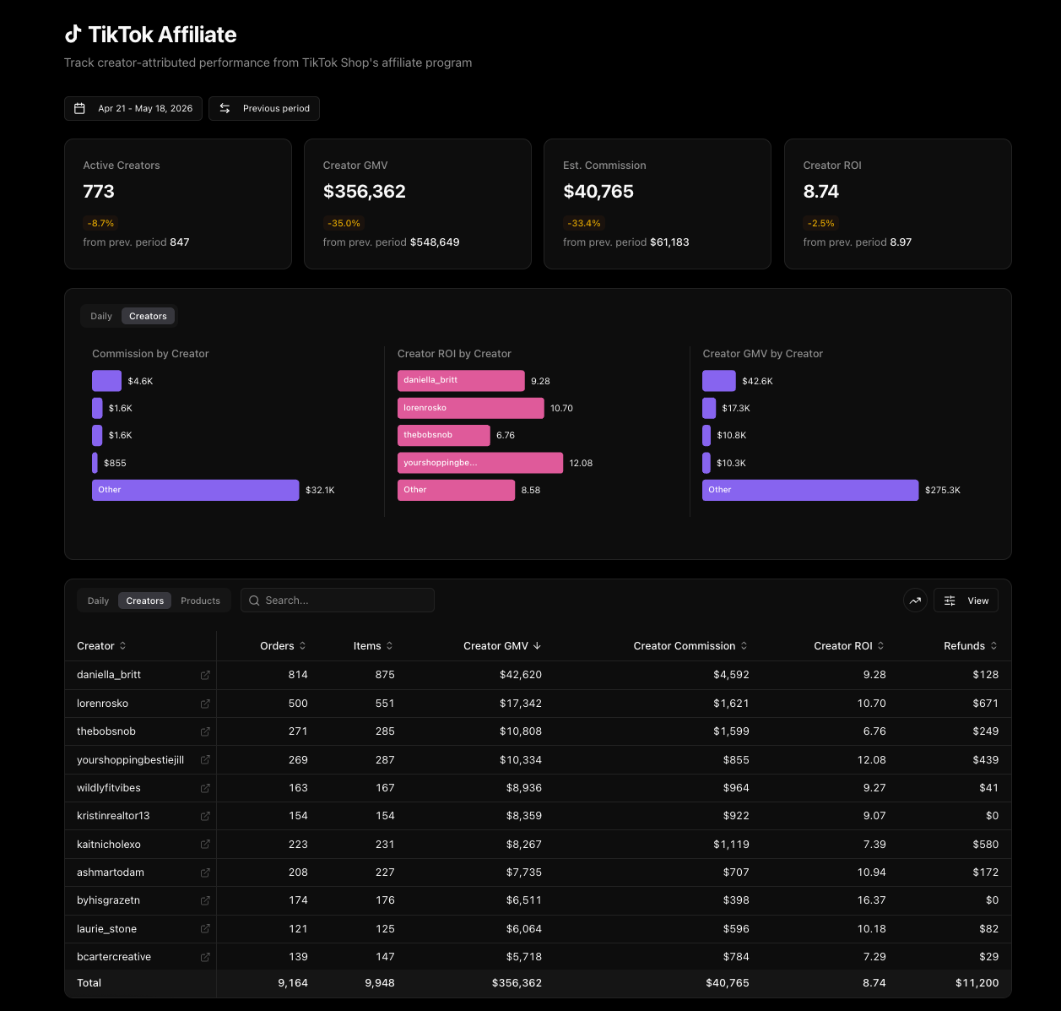Click the -33.4% change badge
Viewport: 1061px width, 1011px height.
583,223
